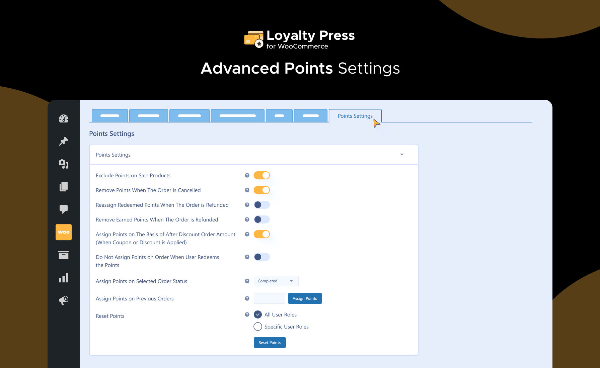Screen dimensions: 600x368
Task: Click the 'Assign Points on Selected Order Status' label
Action: [x=142, y=281]
